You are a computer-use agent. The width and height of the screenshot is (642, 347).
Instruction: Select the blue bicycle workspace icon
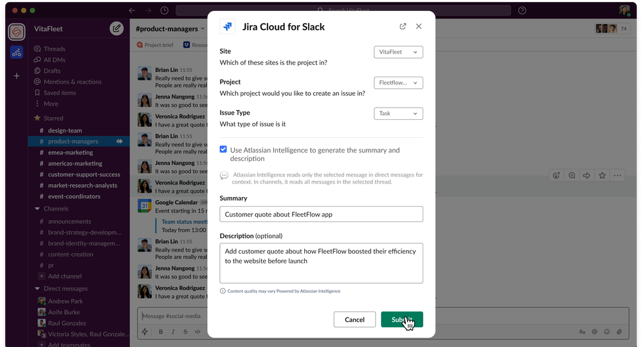(16, 52)
